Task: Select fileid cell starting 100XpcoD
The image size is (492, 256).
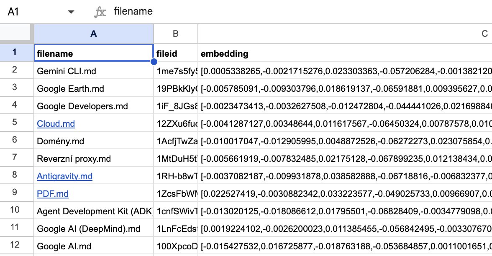Action: pyautogui.click(x=176, y=246)
